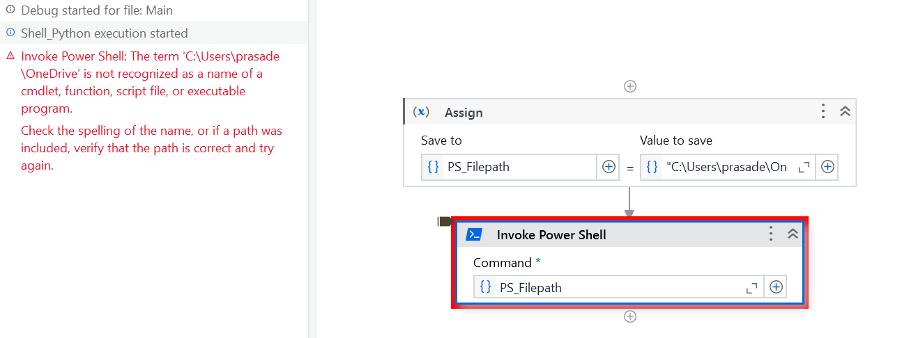
Task: Collapse the Assign activity card
Action: pos(845,111)
